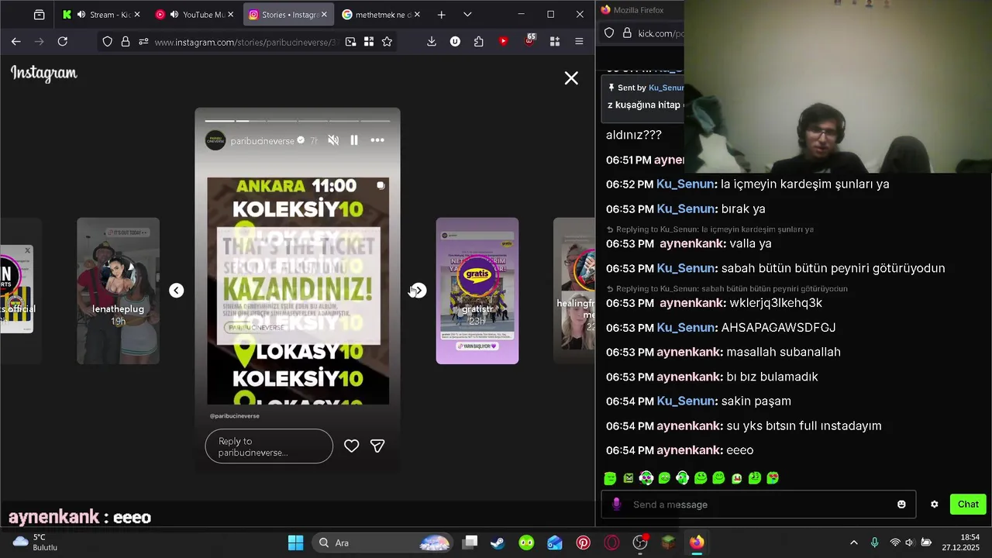
Task: Insert the heart-eyes green emote
Action: click(773, 478)
